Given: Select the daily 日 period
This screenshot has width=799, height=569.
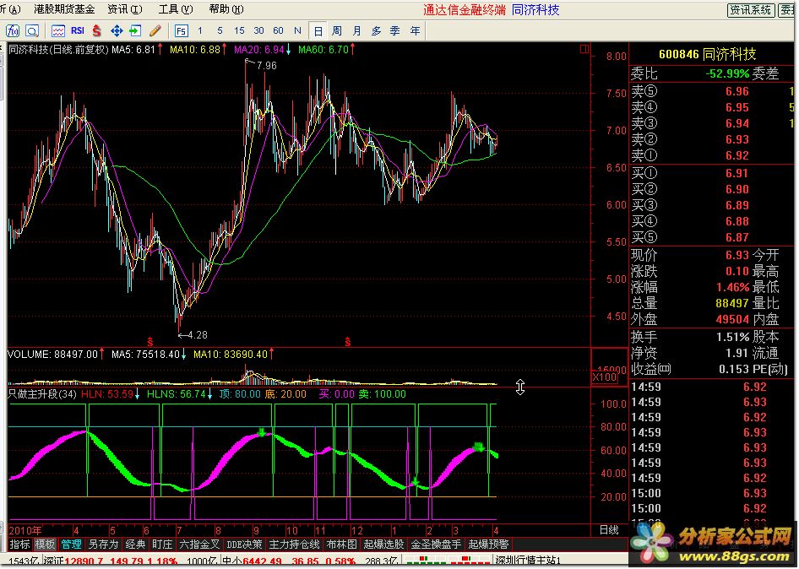Looking at the screenshot, I should [x=318, y=31].
